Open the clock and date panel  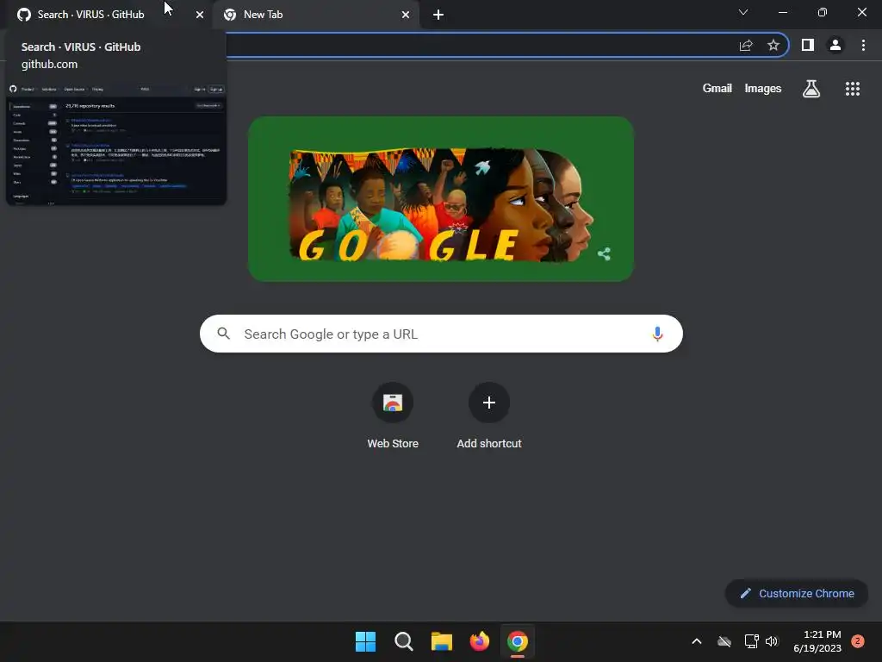(818, 641)
